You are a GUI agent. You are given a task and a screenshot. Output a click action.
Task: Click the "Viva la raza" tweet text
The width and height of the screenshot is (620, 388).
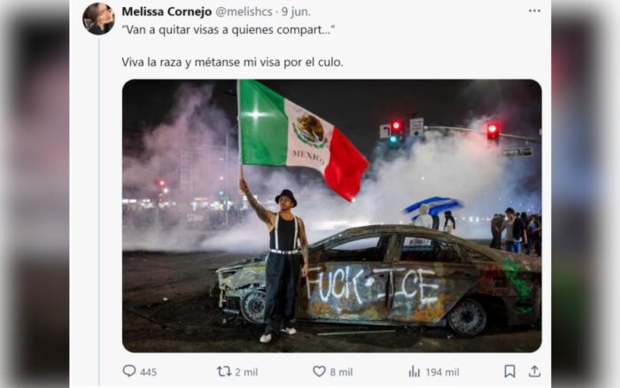(x=232, y=62)
